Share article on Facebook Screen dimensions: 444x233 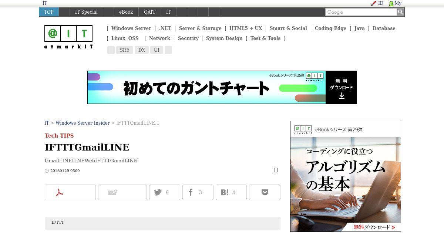point(198,192)
